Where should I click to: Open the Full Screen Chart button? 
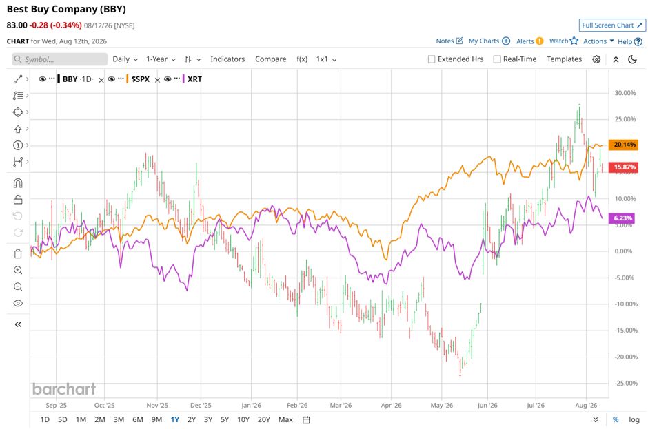(x=612, y=25)
